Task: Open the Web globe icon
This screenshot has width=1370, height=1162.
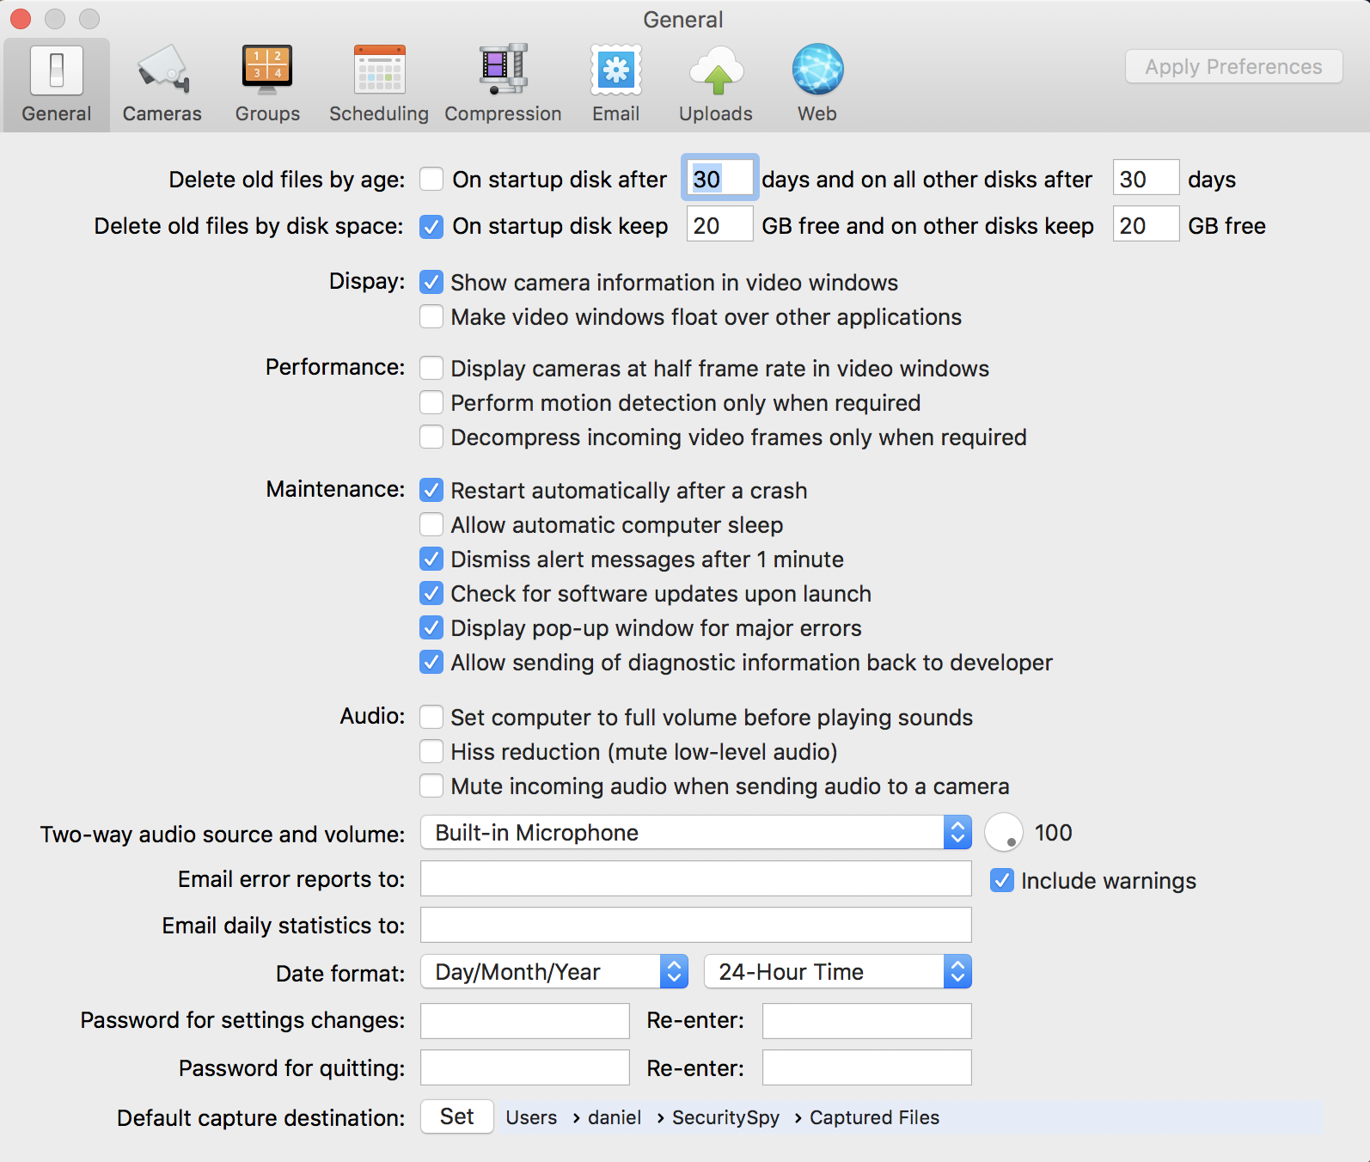Action: tap(816, 70)
